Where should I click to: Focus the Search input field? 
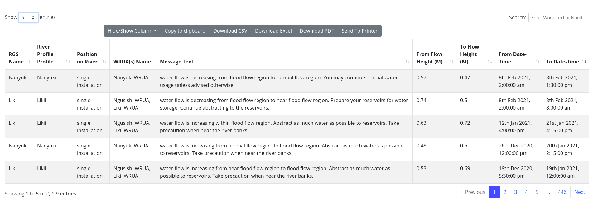pos(558,18)
